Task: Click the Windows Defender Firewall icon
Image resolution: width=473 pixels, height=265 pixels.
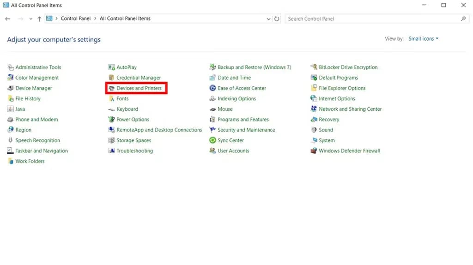Action: [314, 151]
